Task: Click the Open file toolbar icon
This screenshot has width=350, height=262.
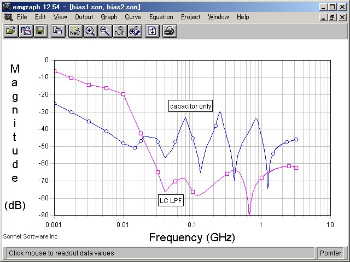Action: (x=11, y=31)
